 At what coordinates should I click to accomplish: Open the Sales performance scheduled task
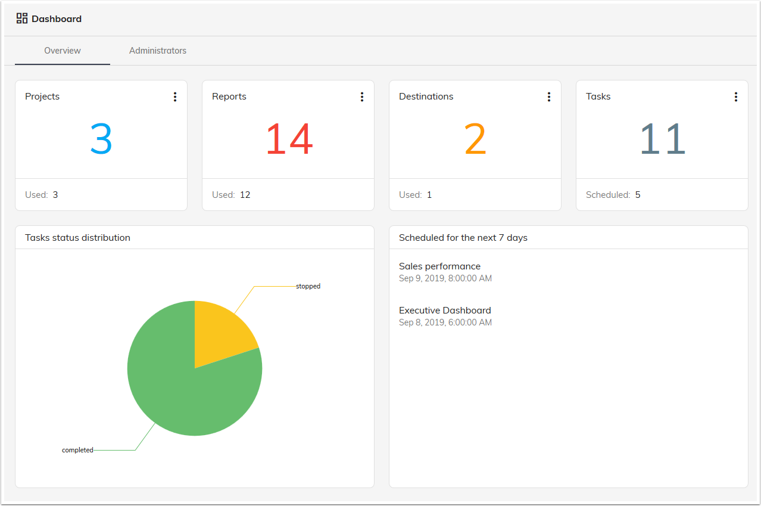tap(439, 266)
